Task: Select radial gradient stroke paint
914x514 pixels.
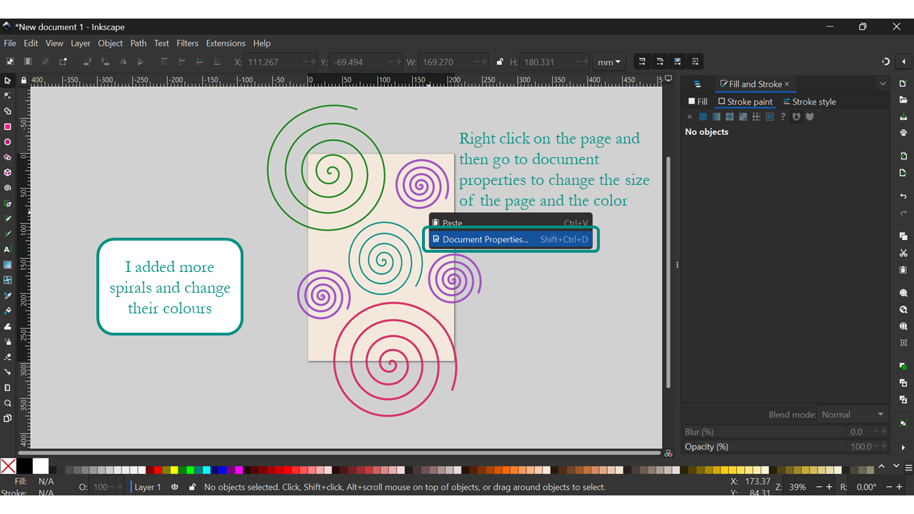Action: (730, 116)
